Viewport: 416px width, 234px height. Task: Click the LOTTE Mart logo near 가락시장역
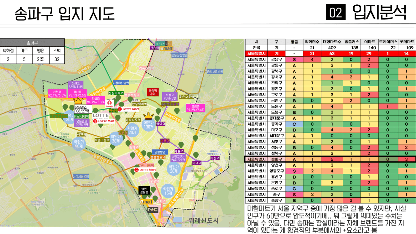[x=145, y=170]
